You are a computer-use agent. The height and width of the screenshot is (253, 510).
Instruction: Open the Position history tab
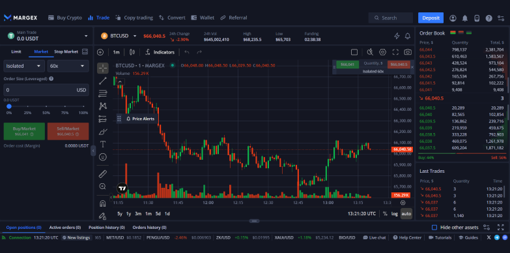pyautogui.click(x=107, y=228)
